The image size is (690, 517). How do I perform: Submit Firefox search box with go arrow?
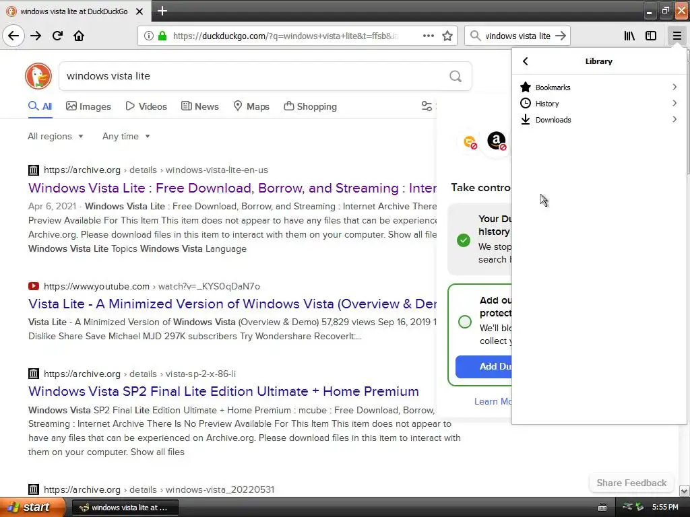click(561, 36)
